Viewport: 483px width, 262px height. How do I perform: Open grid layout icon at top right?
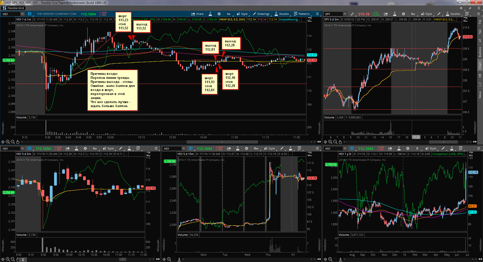click(x=461, y=8)
